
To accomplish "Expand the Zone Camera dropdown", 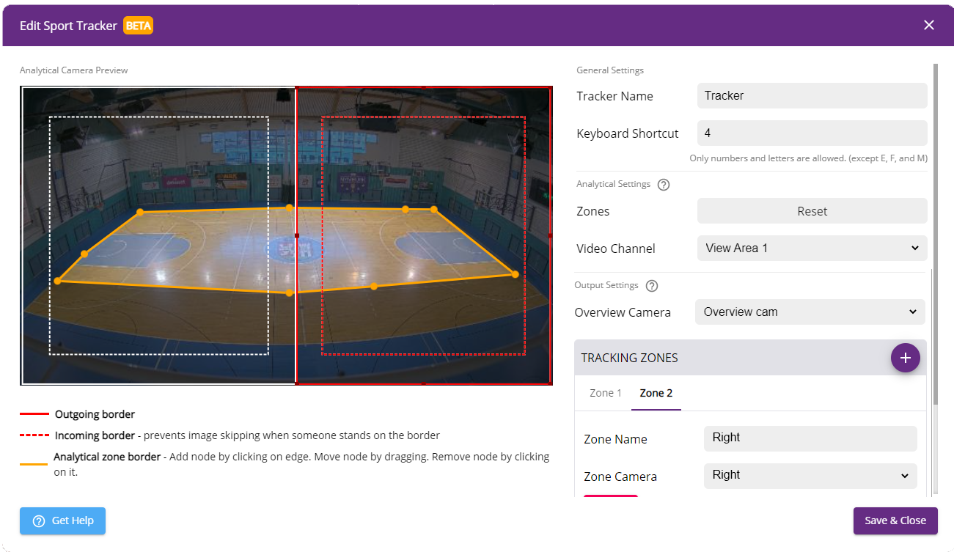I will 810,475.
